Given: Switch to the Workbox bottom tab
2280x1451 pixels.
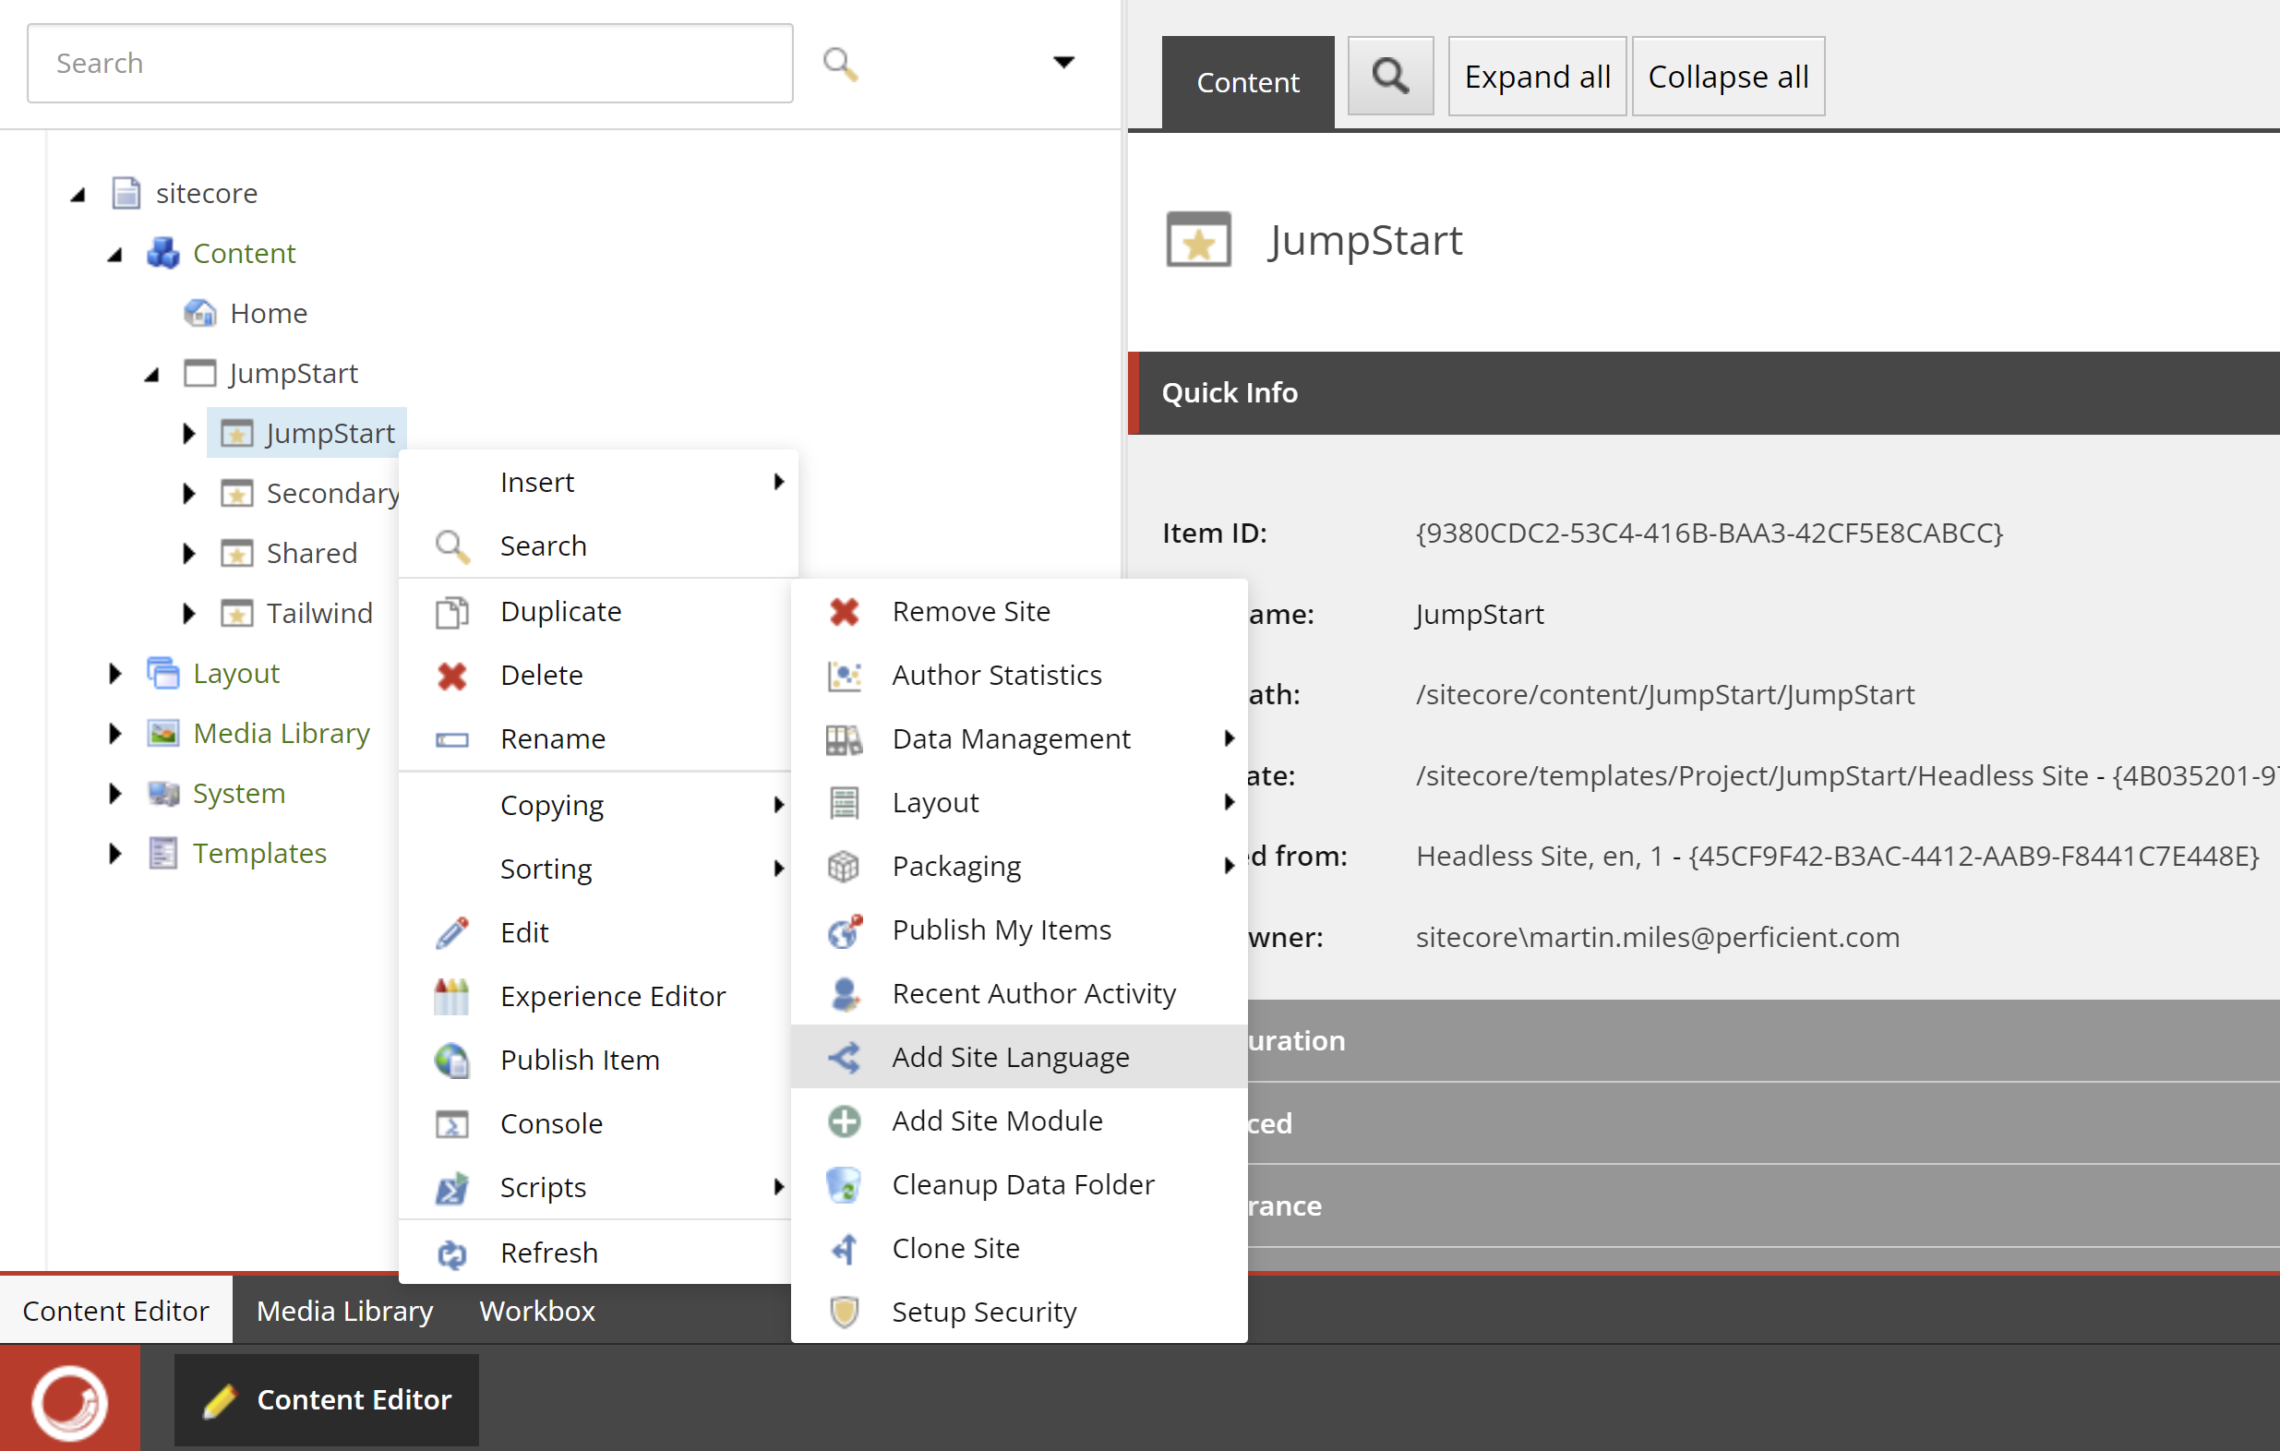Looking at the screenshot, I should [537, 1311].
